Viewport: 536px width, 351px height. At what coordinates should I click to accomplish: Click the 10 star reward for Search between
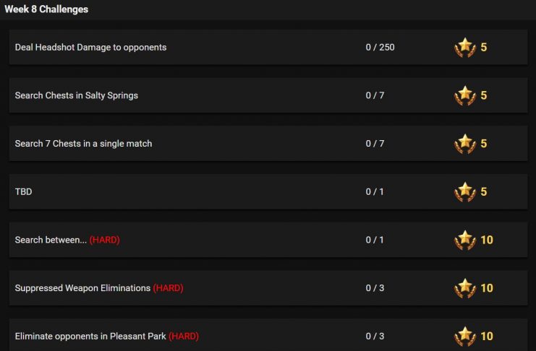coord(487,240)
